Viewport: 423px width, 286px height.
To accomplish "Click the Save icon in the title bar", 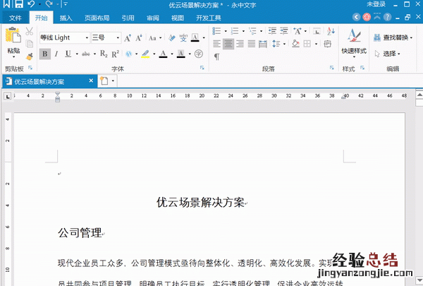I will click(x=20, y=4).
